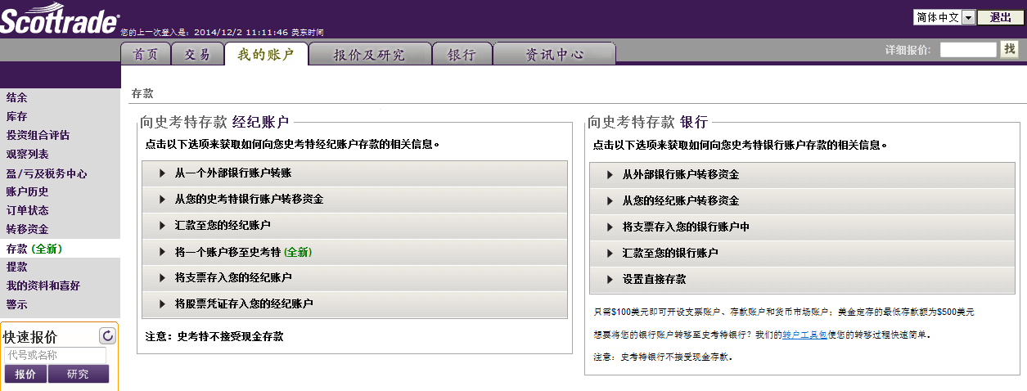
Task: Click the Scottrade logo
Action: [59, 20]
